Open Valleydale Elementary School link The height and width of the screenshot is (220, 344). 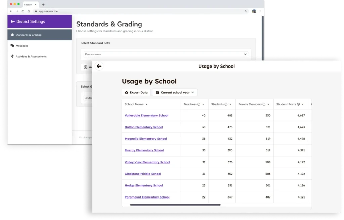tap(146, 115)
